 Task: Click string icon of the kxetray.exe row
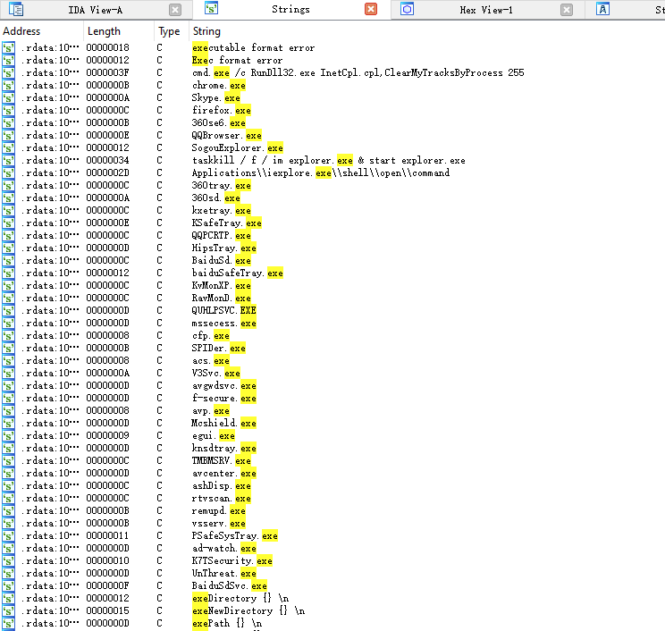point(8,210)
